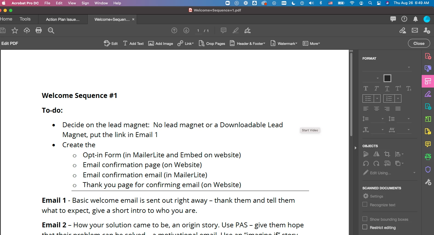Apply italic text style in Format panel
The width and height of the screenshot is (434, 235).
(x=376, y=88)
